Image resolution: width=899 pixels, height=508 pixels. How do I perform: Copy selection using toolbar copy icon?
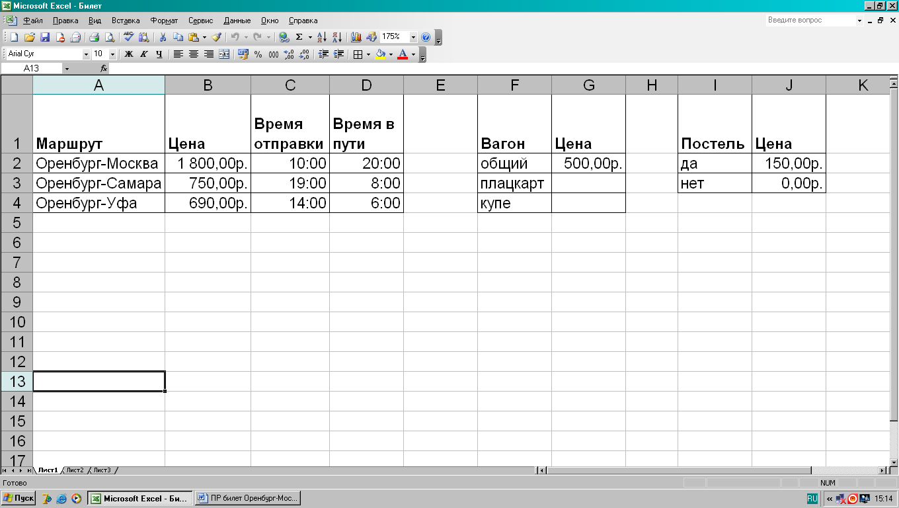coord(178,37)
